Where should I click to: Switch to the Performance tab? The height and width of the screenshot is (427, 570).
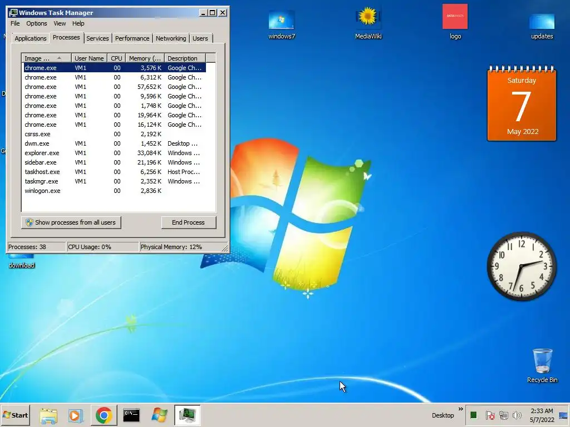pyautogui.click(x=132, y=38)
